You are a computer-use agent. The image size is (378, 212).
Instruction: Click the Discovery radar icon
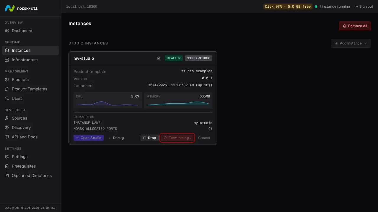[x=7, y=127]
